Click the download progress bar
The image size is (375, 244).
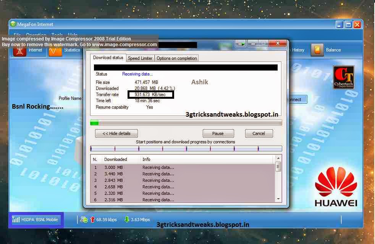(186, 123)
